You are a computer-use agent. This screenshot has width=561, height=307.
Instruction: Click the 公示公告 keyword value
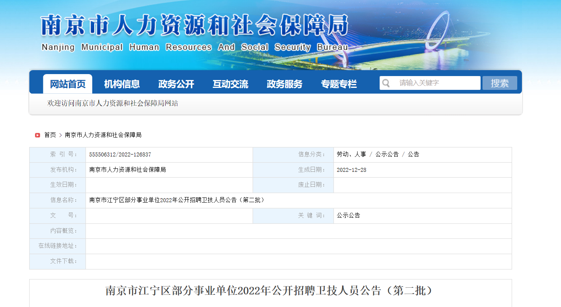point(348,216)
